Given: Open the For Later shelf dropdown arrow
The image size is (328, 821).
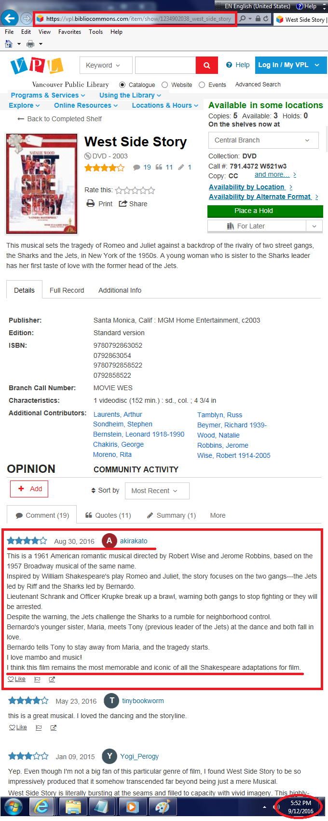Looking at the screenshot, I should coord(314,226).
